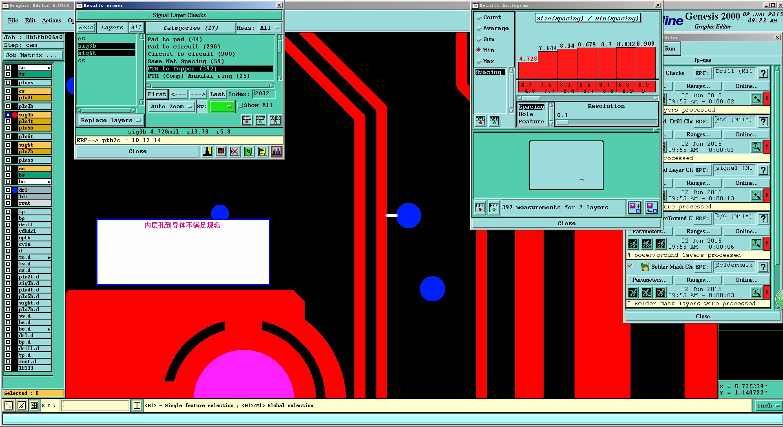783x427 pixels.
Task: Select All in Results viewer layer filter
Action: coord(136,28)
